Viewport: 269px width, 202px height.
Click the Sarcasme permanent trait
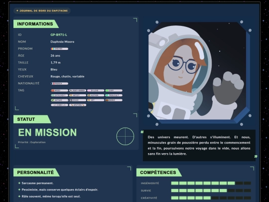pos(37,183)
